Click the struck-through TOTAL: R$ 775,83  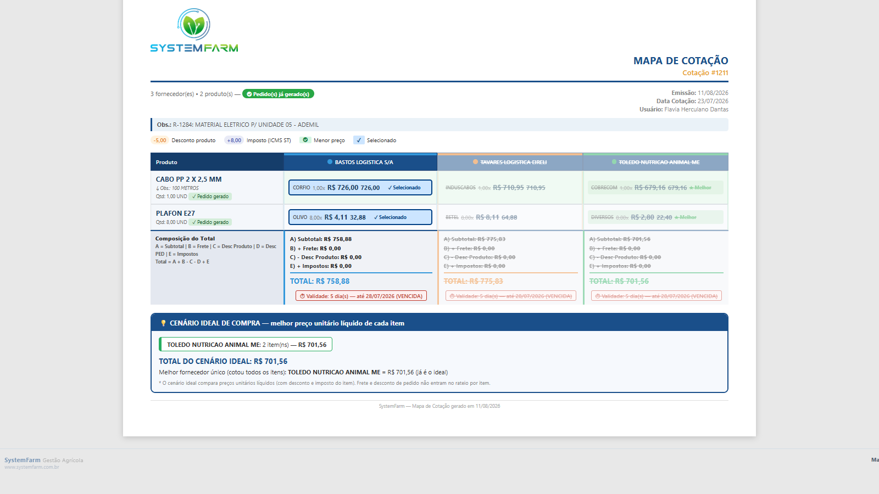474,281
